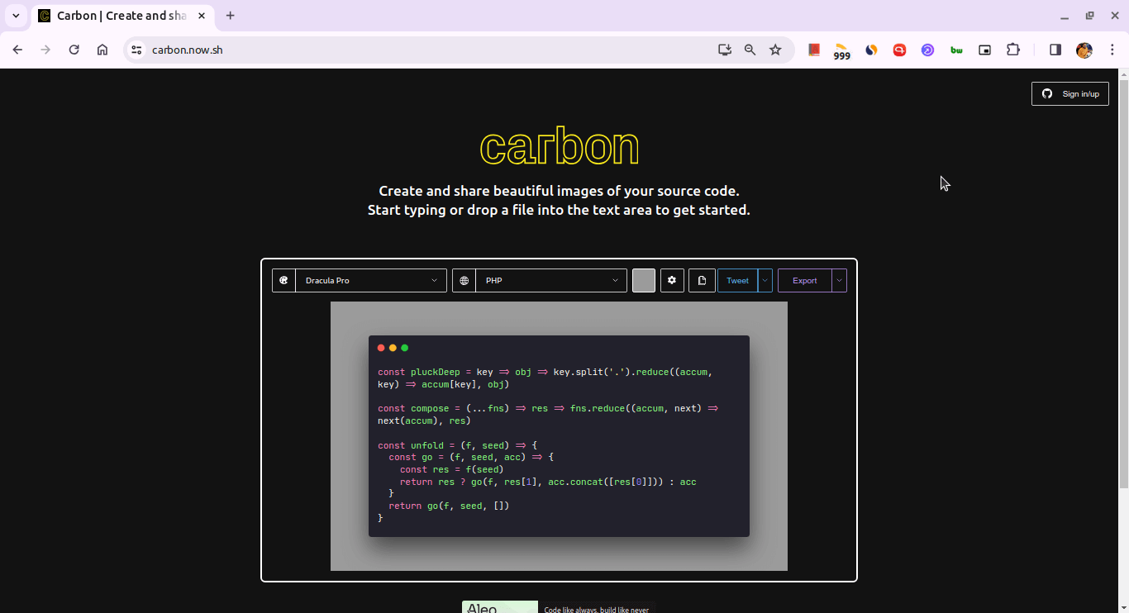
Task: Open the gray background color picker
Action: (x=644, y=281)
